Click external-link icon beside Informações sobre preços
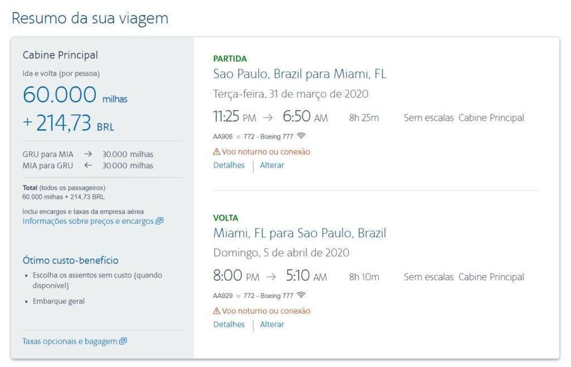The height and width of the screenshot is (367, 571). pos(159,221)
